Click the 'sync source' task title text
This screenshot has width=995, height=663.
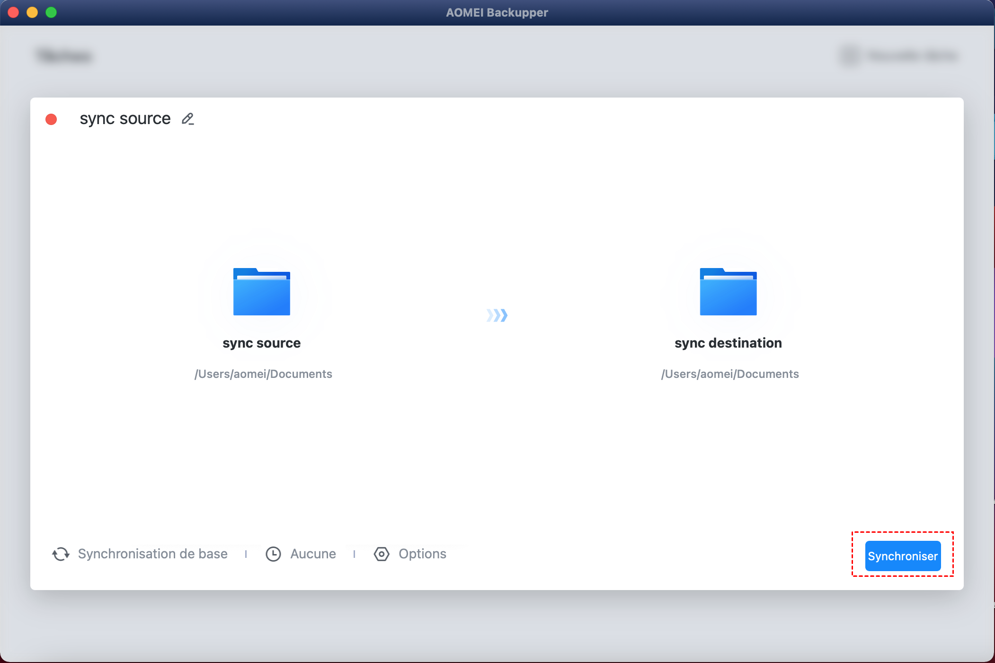pyautogui.click(x=125, y=118)
